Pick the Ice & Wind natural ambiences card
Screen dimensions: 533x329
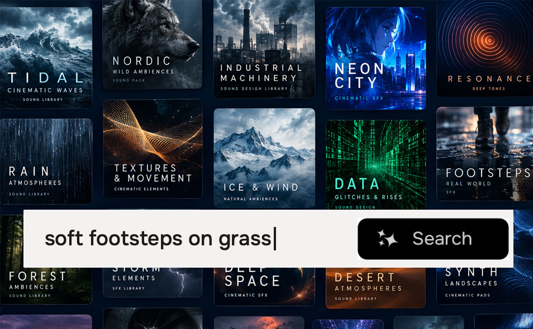click(x=264, y=158)
